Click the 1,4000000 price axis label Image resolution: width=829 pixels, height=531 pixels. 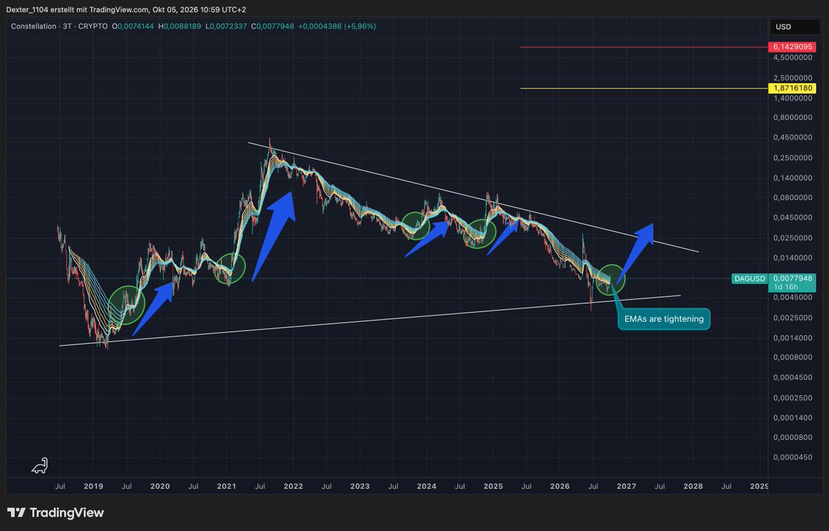[x=793, y=98]
